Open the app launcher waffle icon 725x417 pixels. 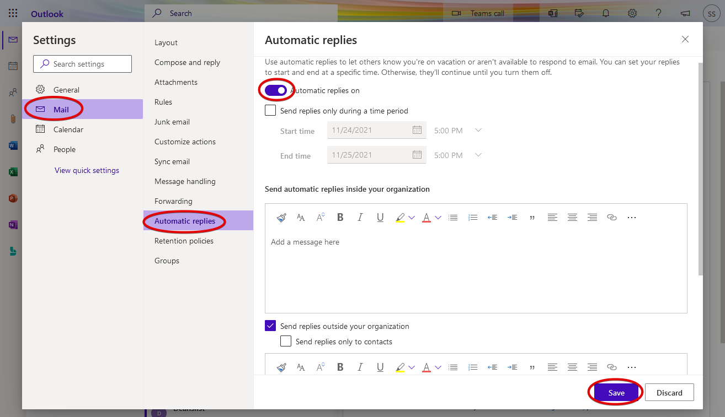13,13
